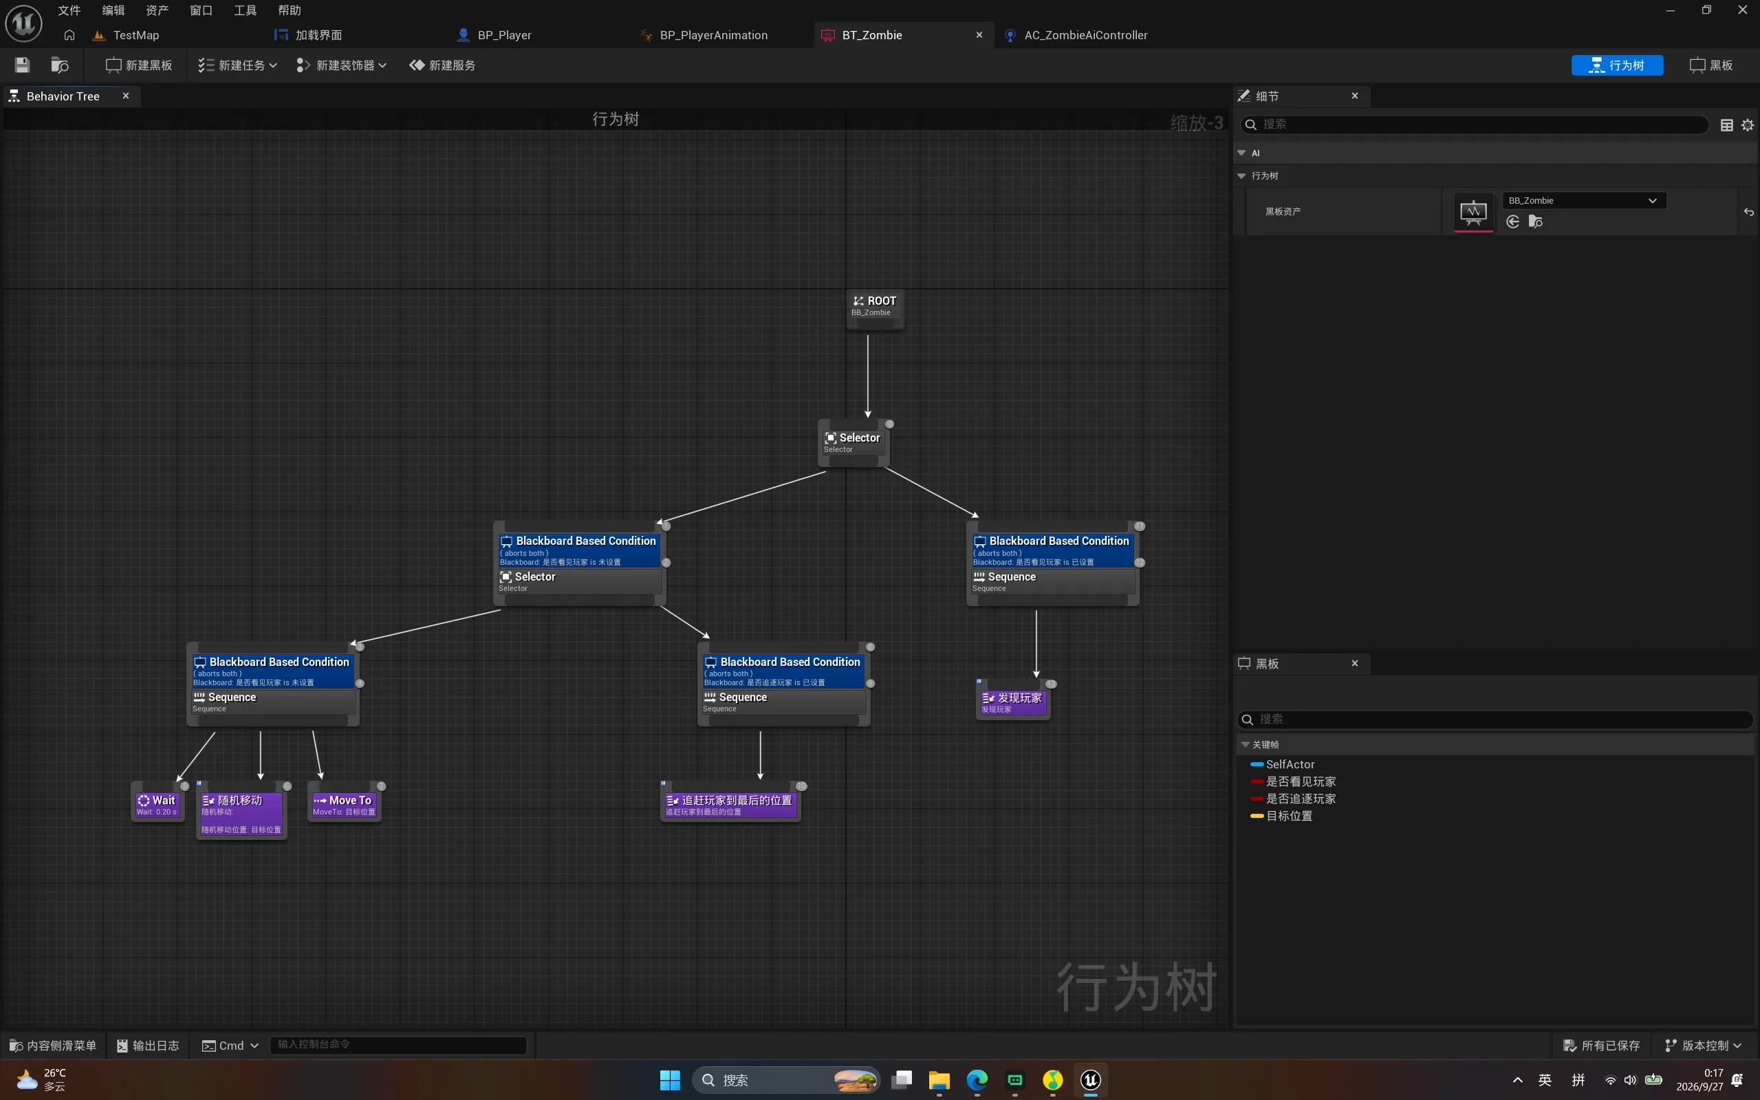The width and height of the screenshot is (1760, 1100).
Task: Close the Behavior Tree panel tab
Action: [x=126, y=96]
